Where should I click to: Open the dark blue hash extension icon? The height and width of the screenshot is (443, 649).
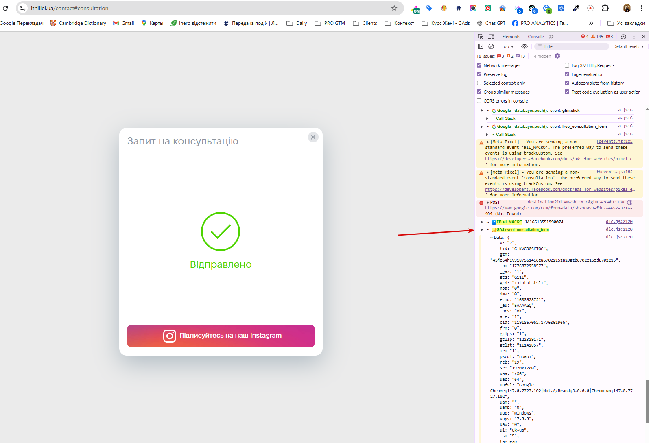tap(459, 8)
